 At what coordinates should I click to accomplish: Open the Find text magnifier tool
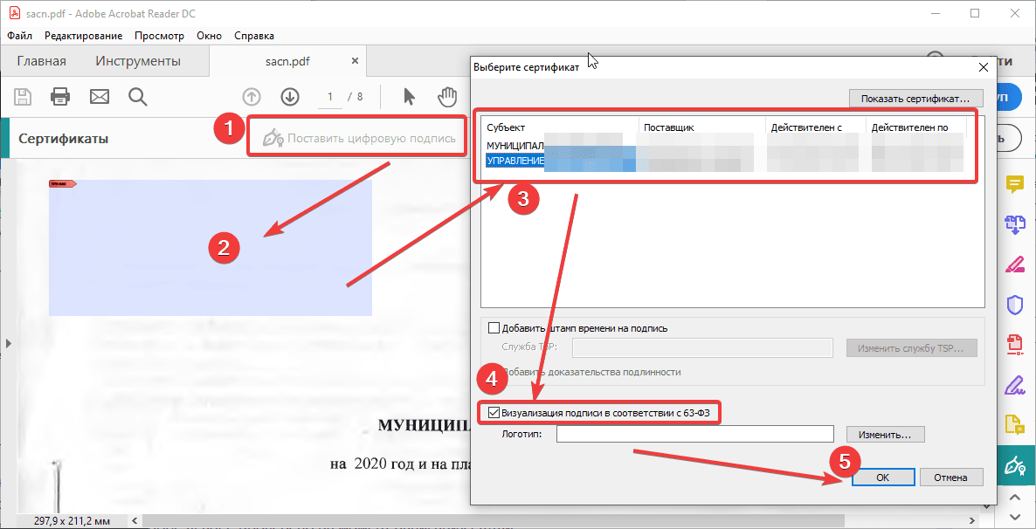(x=137, y=96)
